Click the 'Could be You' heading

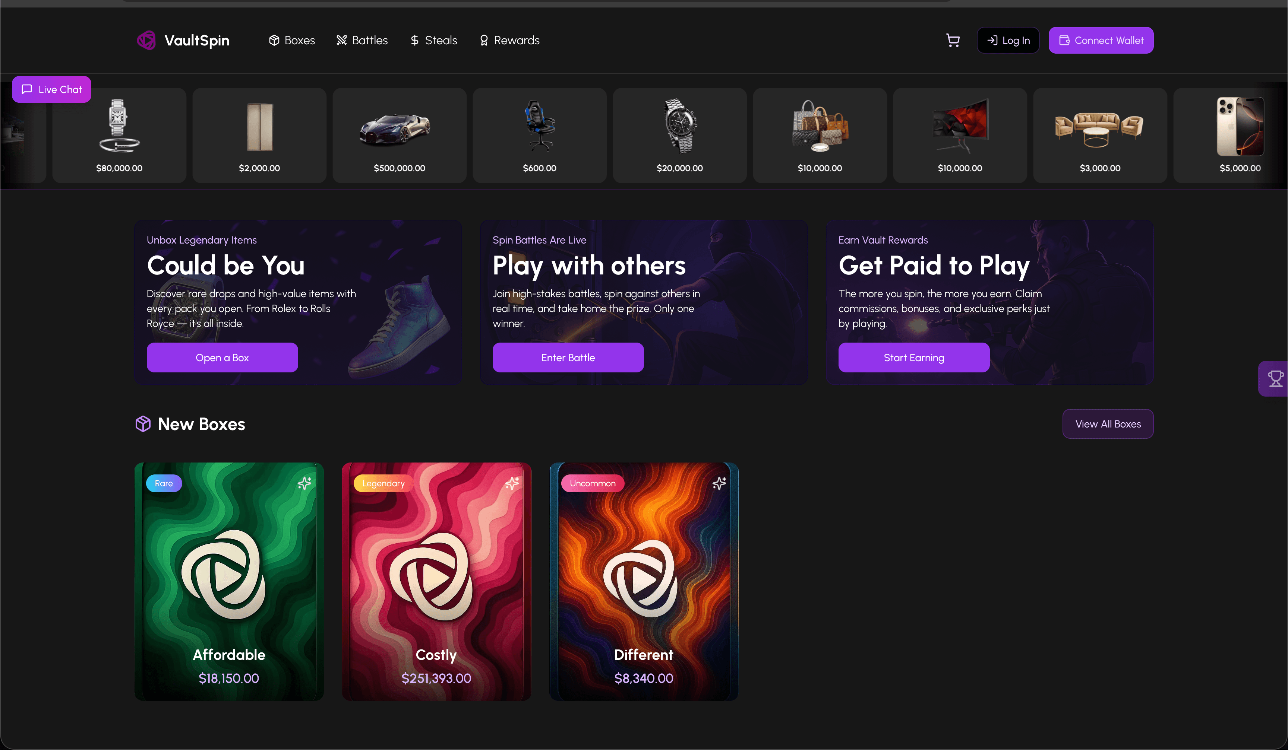click(225, 266)
